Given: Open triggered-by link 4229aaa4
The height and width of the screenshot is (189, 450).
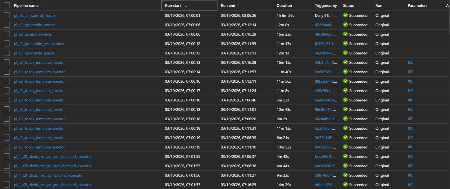Looking at the screenshot, I should (325, 25).
